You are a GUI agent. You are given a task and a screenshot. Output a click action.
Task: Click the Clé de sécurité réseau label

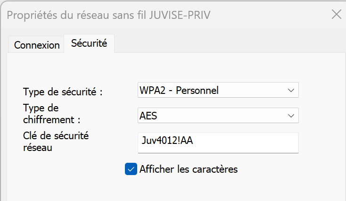pos(56,142)
